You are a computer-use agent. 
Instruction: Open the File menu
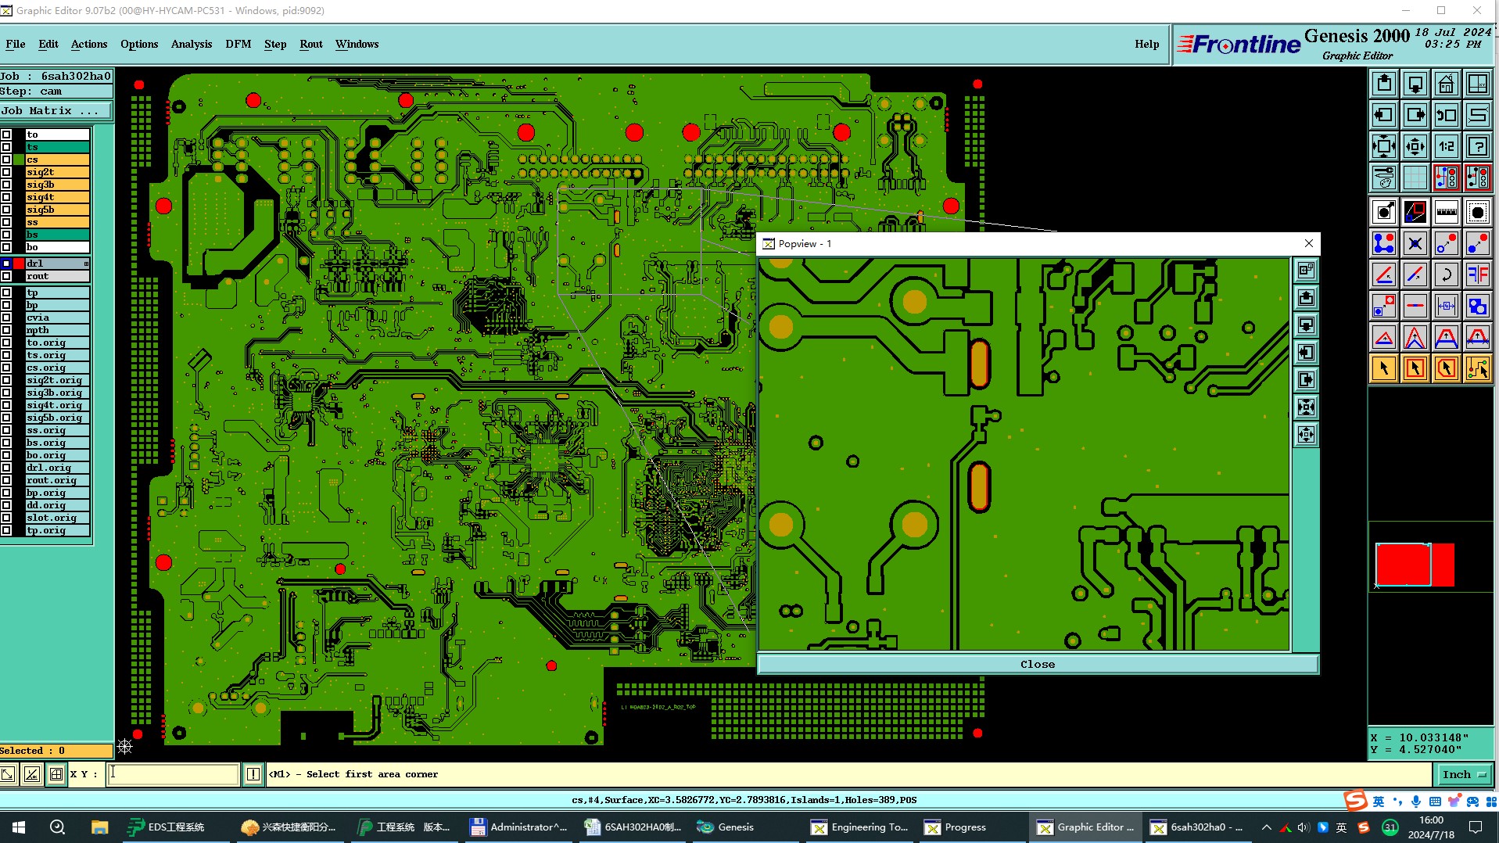pyautogui.click(x=16, y=44)
